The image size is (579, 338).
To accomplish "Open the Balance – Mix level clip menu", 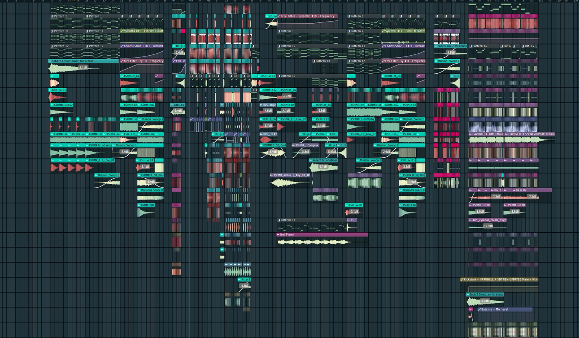I will (479, 310).
